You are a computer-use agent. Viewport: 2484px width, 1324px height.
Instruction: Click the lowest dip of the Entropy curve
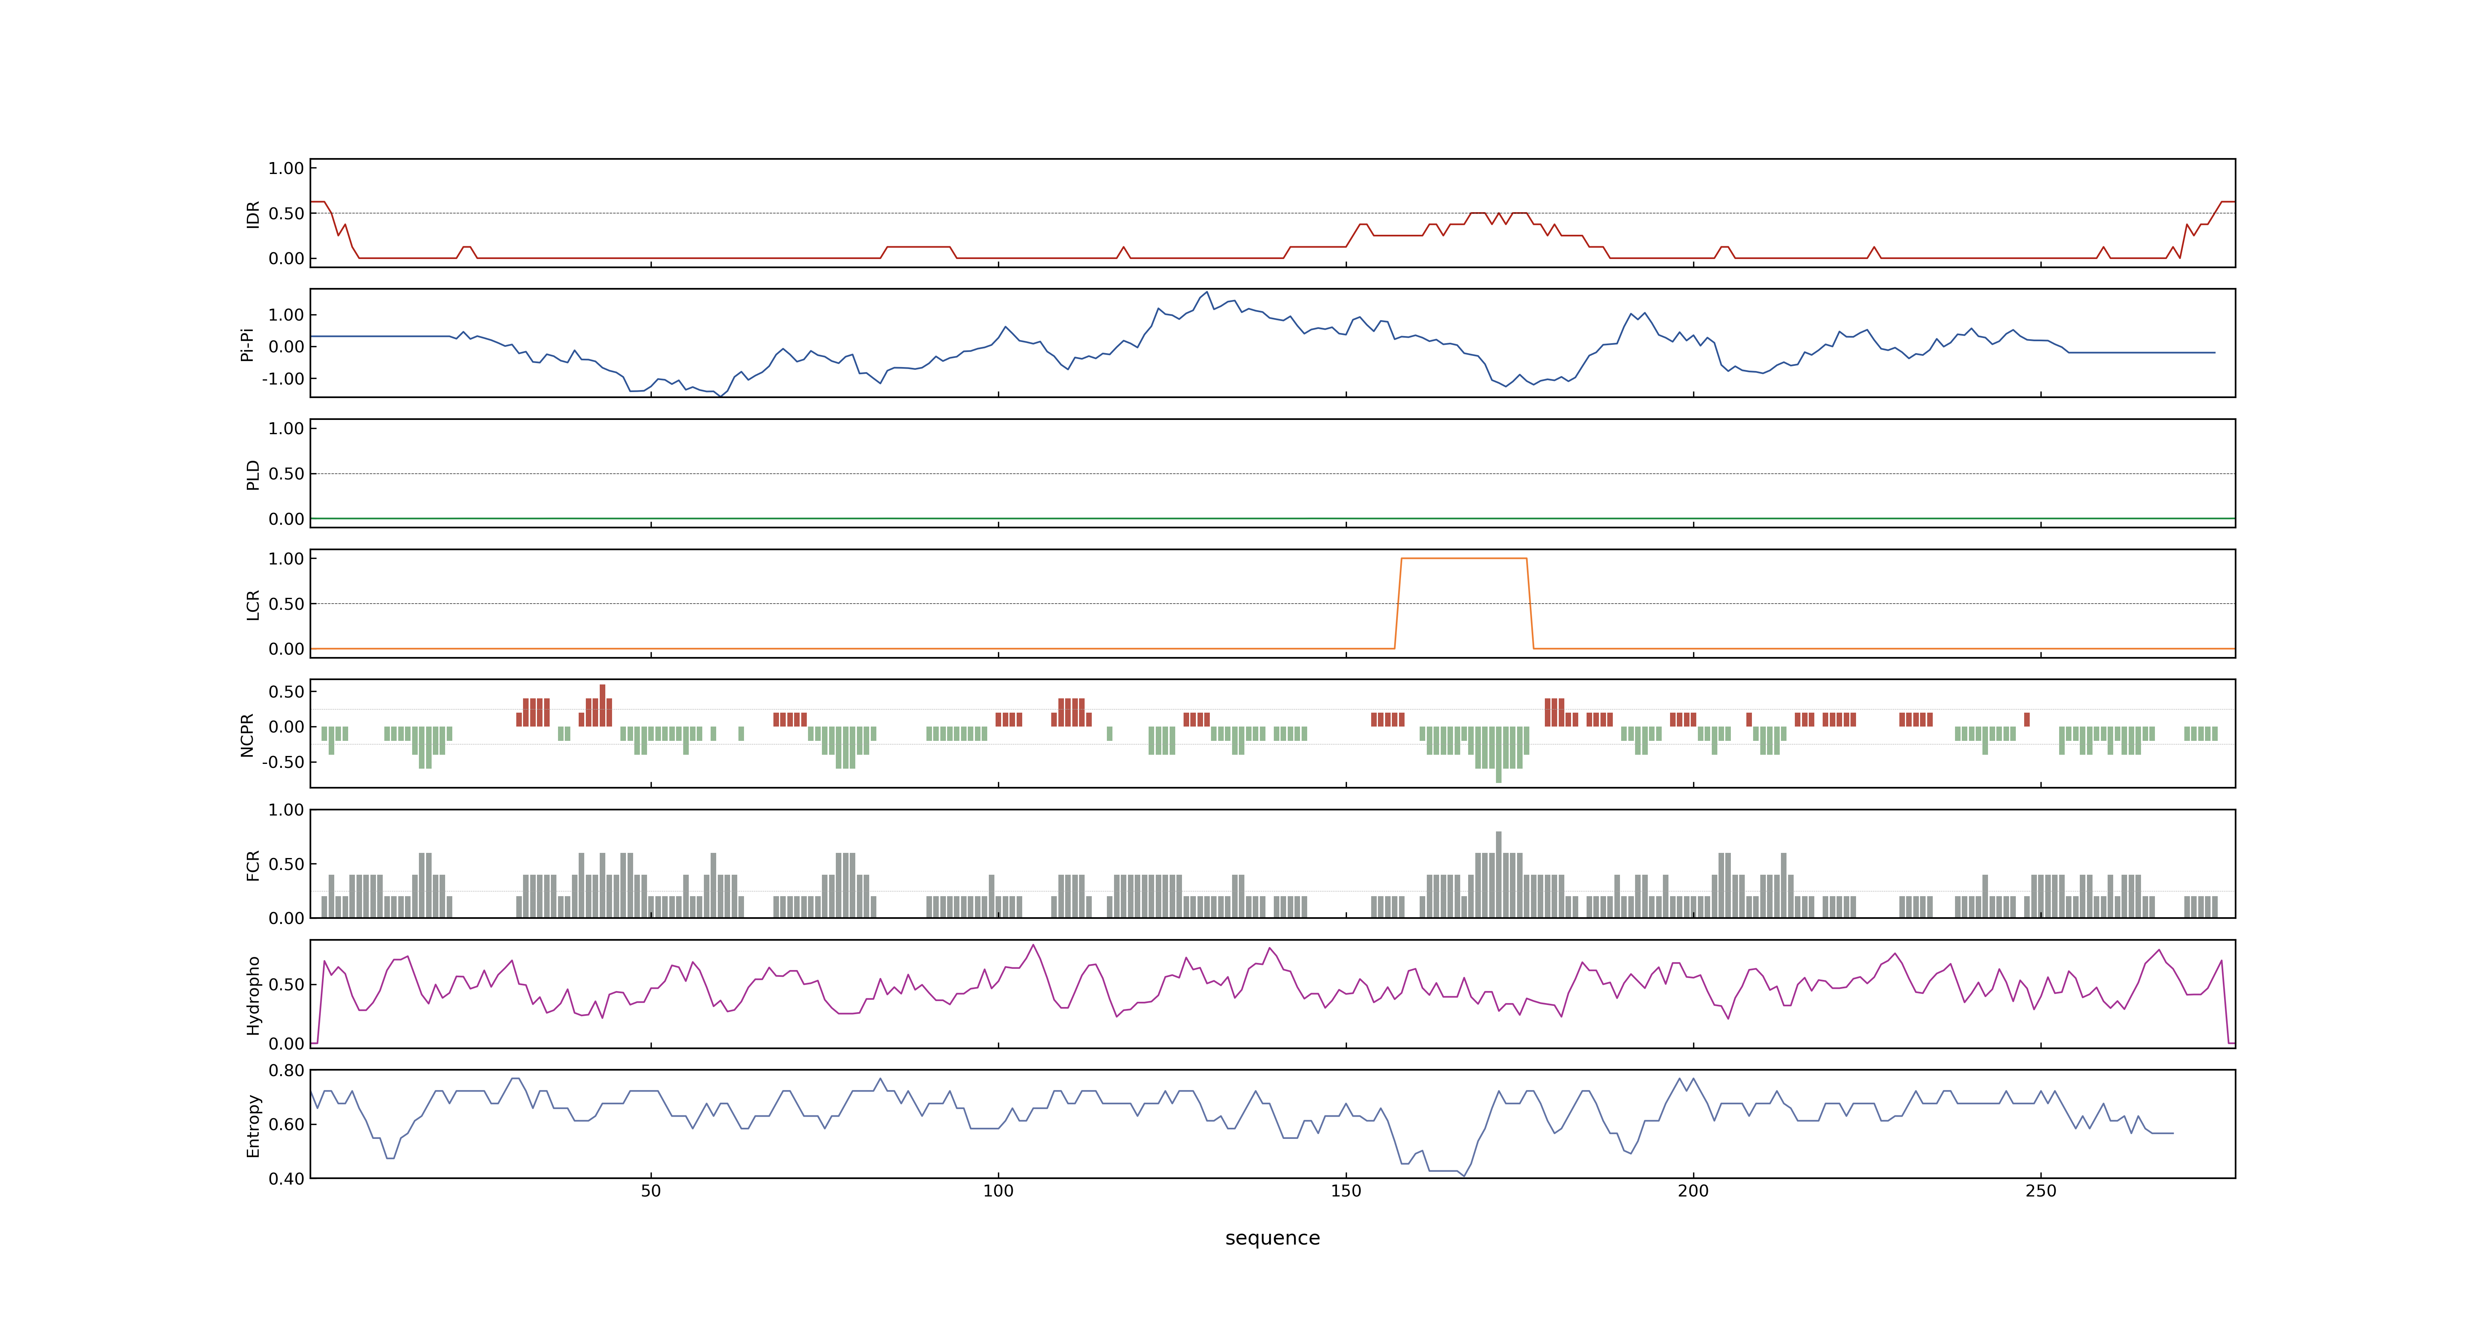1464,1175
